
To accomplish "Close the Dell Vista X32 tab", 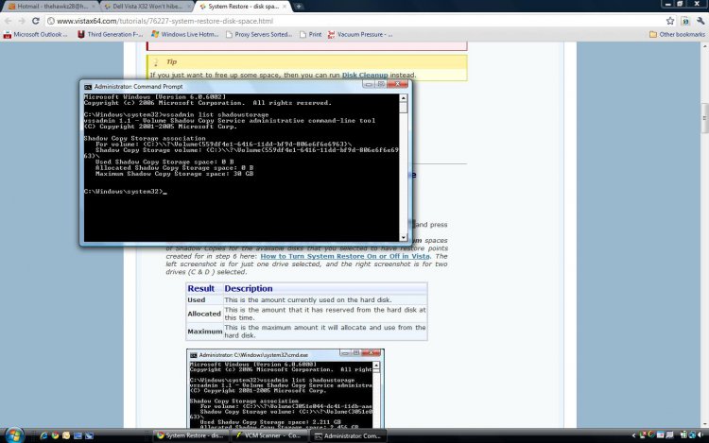I will click(189, 7).
